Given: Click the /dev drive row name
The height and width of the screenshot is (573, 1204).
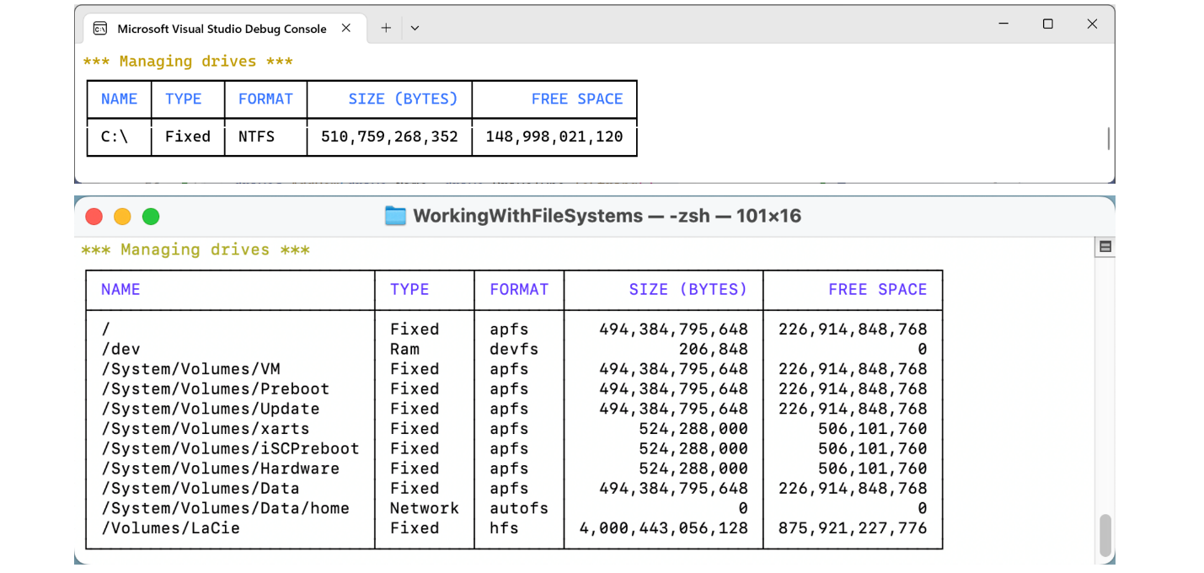Looking at the screenshot, I should point(120,349).
